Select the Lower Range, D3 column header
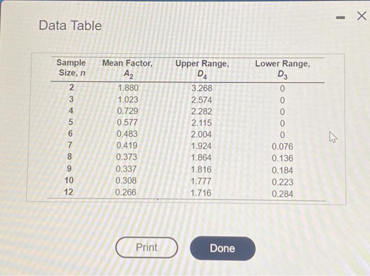This screenshot has height=276, width=370. pos(282,69)
